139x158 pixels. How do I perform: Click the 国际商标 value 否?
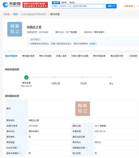click(x=30, y=137)
